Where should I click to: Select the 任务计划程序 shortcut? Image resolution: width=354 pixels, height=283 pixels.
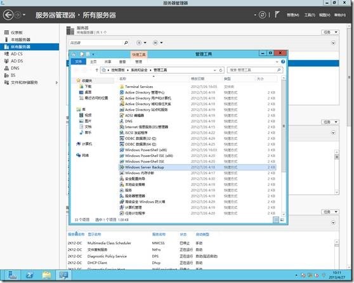point(135,213)
